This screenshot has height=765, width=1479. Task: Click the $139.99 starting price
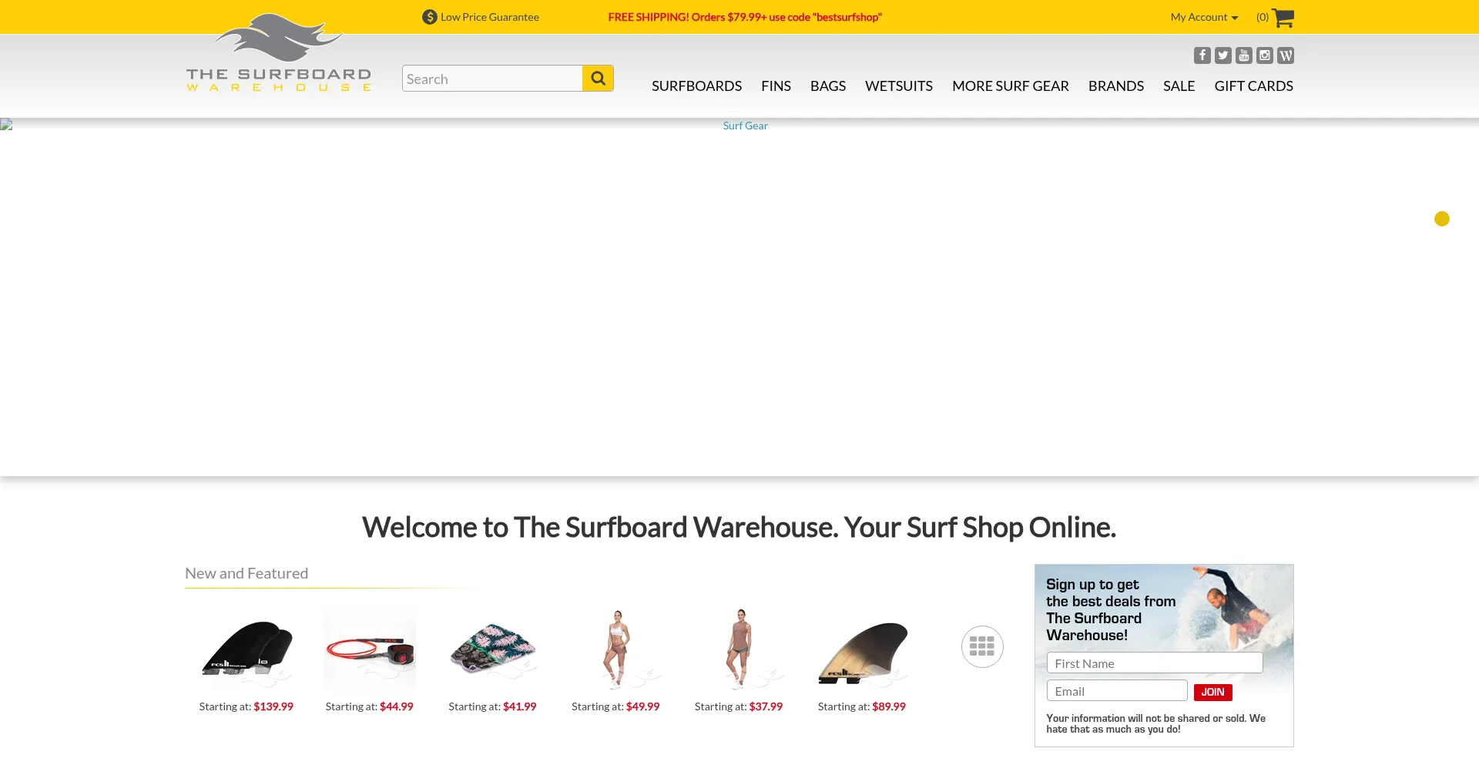[273, 706]
